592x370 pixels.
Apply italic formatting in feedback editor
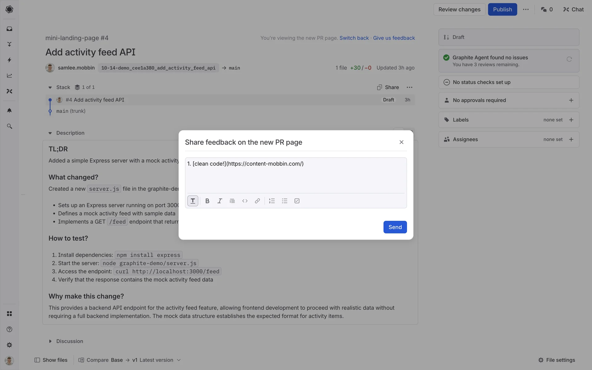[220, 201]
